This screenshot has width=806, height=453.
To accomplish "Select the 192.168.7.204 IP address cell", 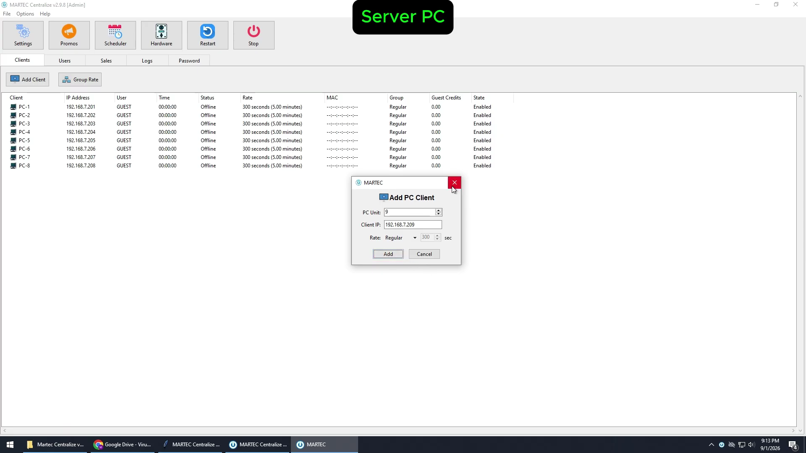I will (81, 132).
